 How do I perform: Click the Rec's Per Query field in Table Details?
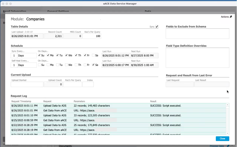(x=92, y=36)
